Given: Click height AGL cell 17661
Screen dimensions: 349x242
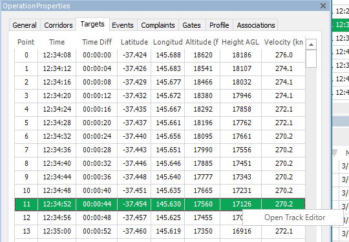Looking at the screenshot, I should coord(241,136).
